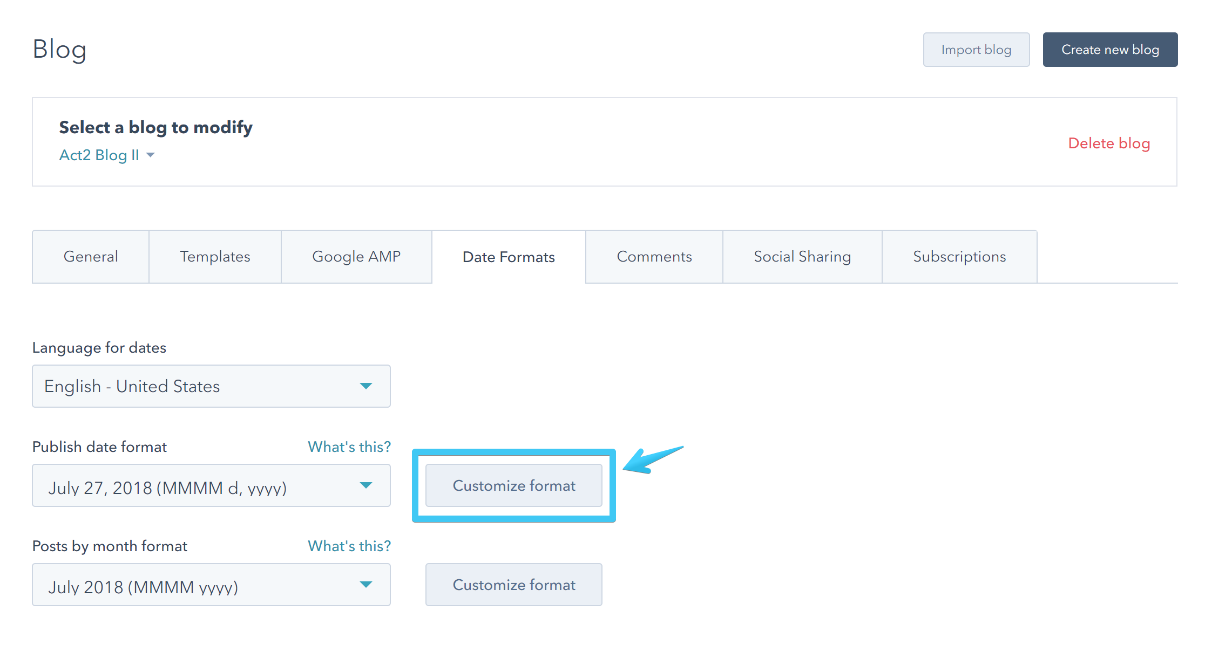
Task: Expand the Act2 Blog II blog selector
Action: point(107,155)
